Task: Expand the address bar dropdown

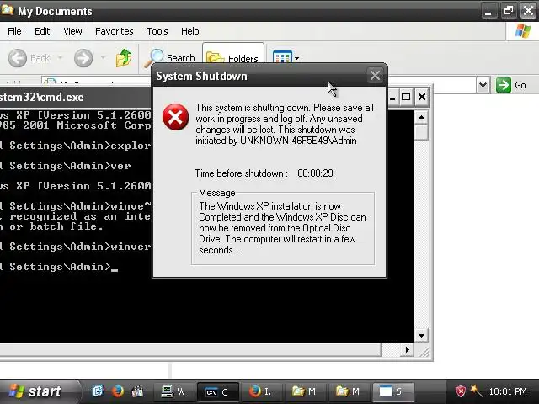Action: tap(483, 85)
